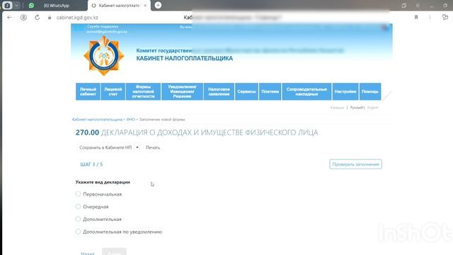This screenshot has width=453, height=255.
Task: Open Кабинет налогоплательщика breadcrumb link
Action: pyautogui.click(x=97, y=120)
